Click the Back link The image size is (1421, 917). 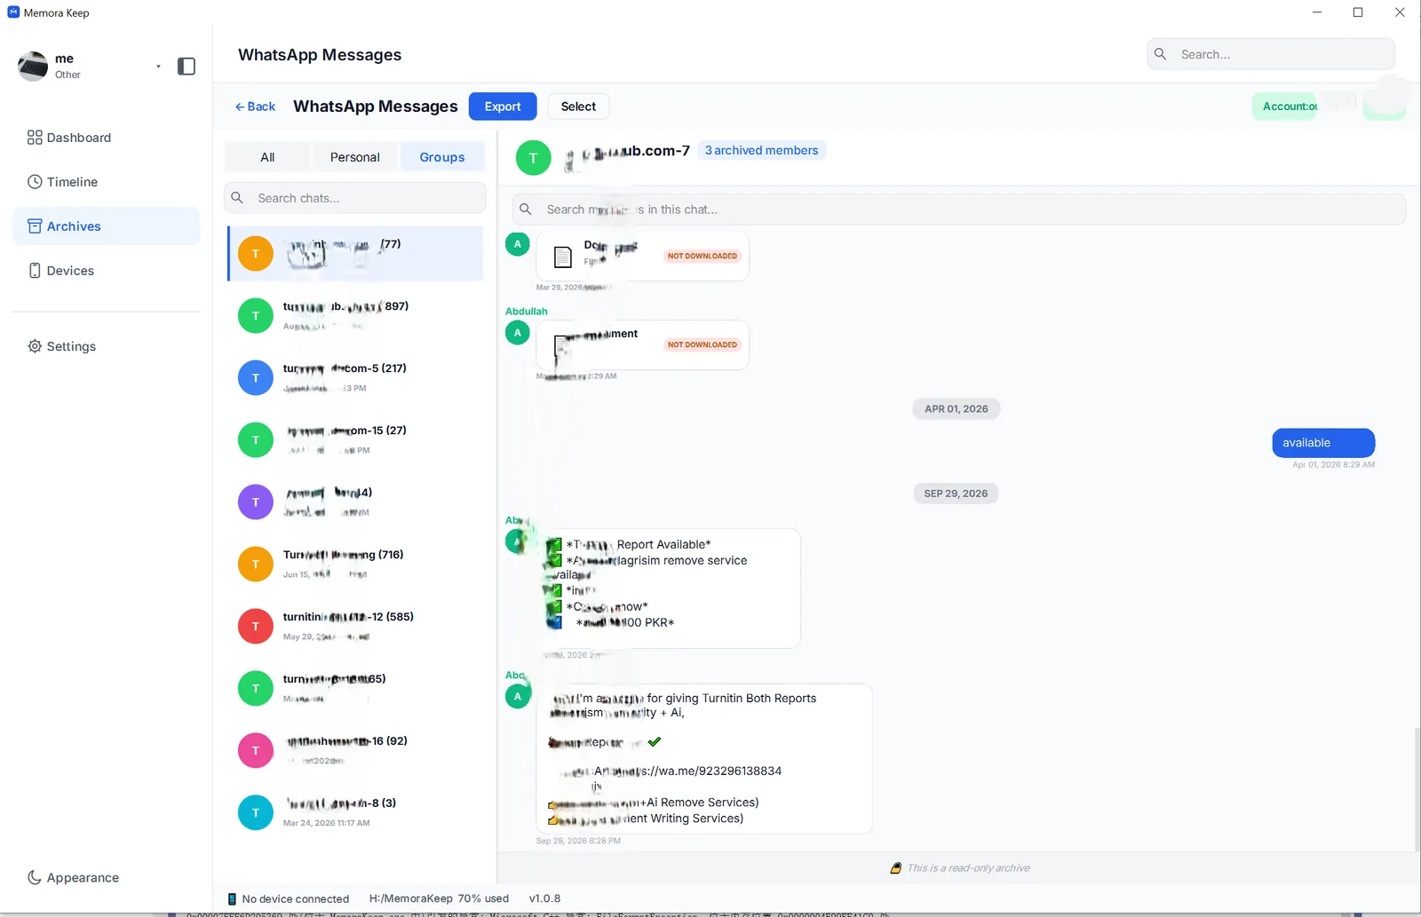(x=255, y=107)
